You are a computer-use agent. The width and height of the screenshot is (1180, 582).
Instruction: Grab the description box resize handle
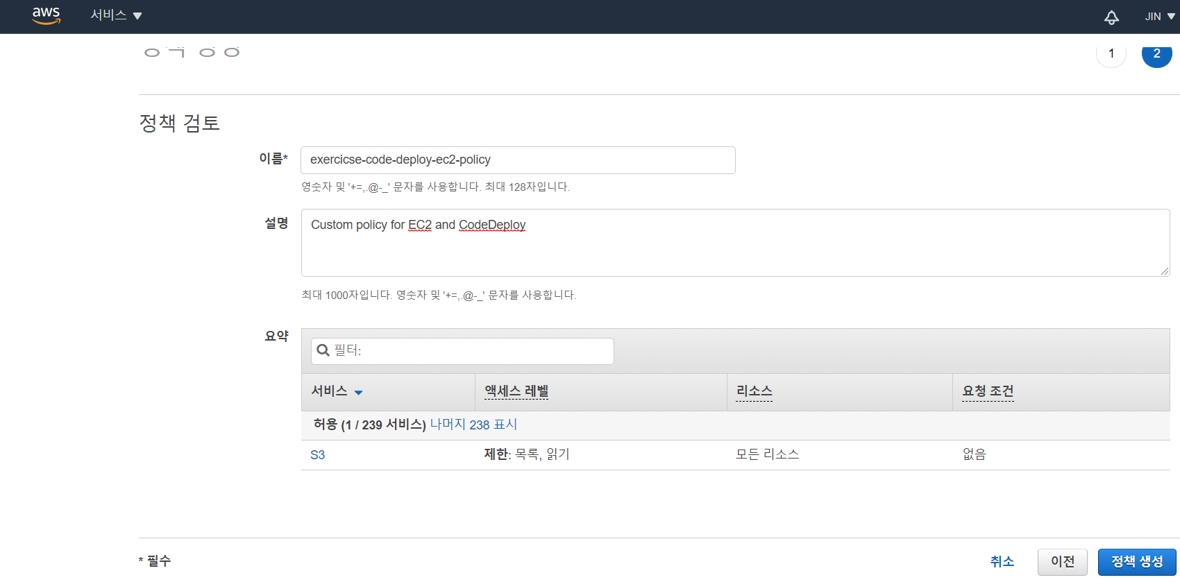pyautogui.click(x=1164, y=271)
